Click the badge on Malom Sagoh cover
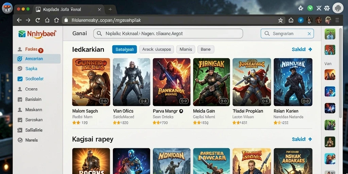The image size is (348, 174). [103, 101]
